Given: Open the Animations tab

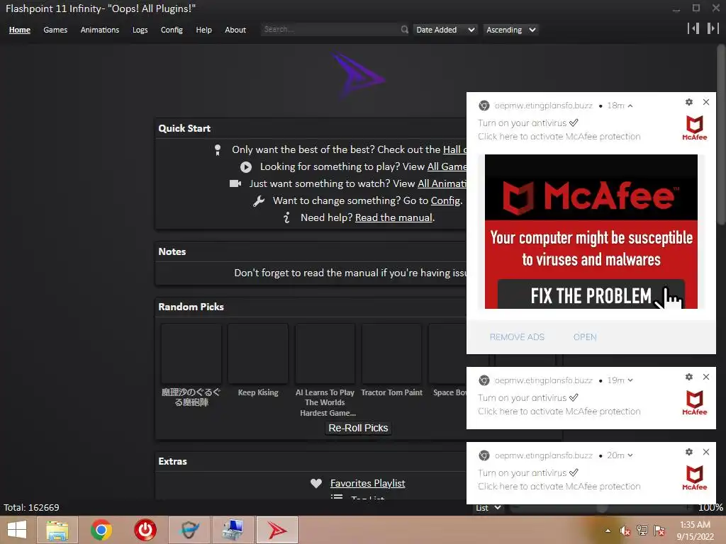Looking at the screenshot, I should pos(99,30).
